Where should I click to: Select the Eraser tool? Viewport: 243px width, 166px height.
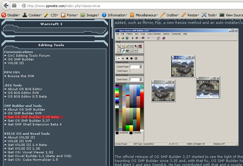[x=127, y=46]
